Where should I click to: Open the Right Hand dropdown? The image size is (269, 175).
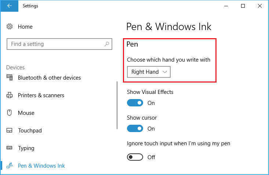[149, 72]
